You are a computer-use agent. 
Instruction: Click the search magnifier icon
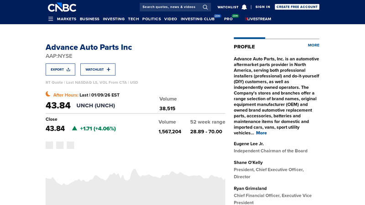[x=205, y=7]
